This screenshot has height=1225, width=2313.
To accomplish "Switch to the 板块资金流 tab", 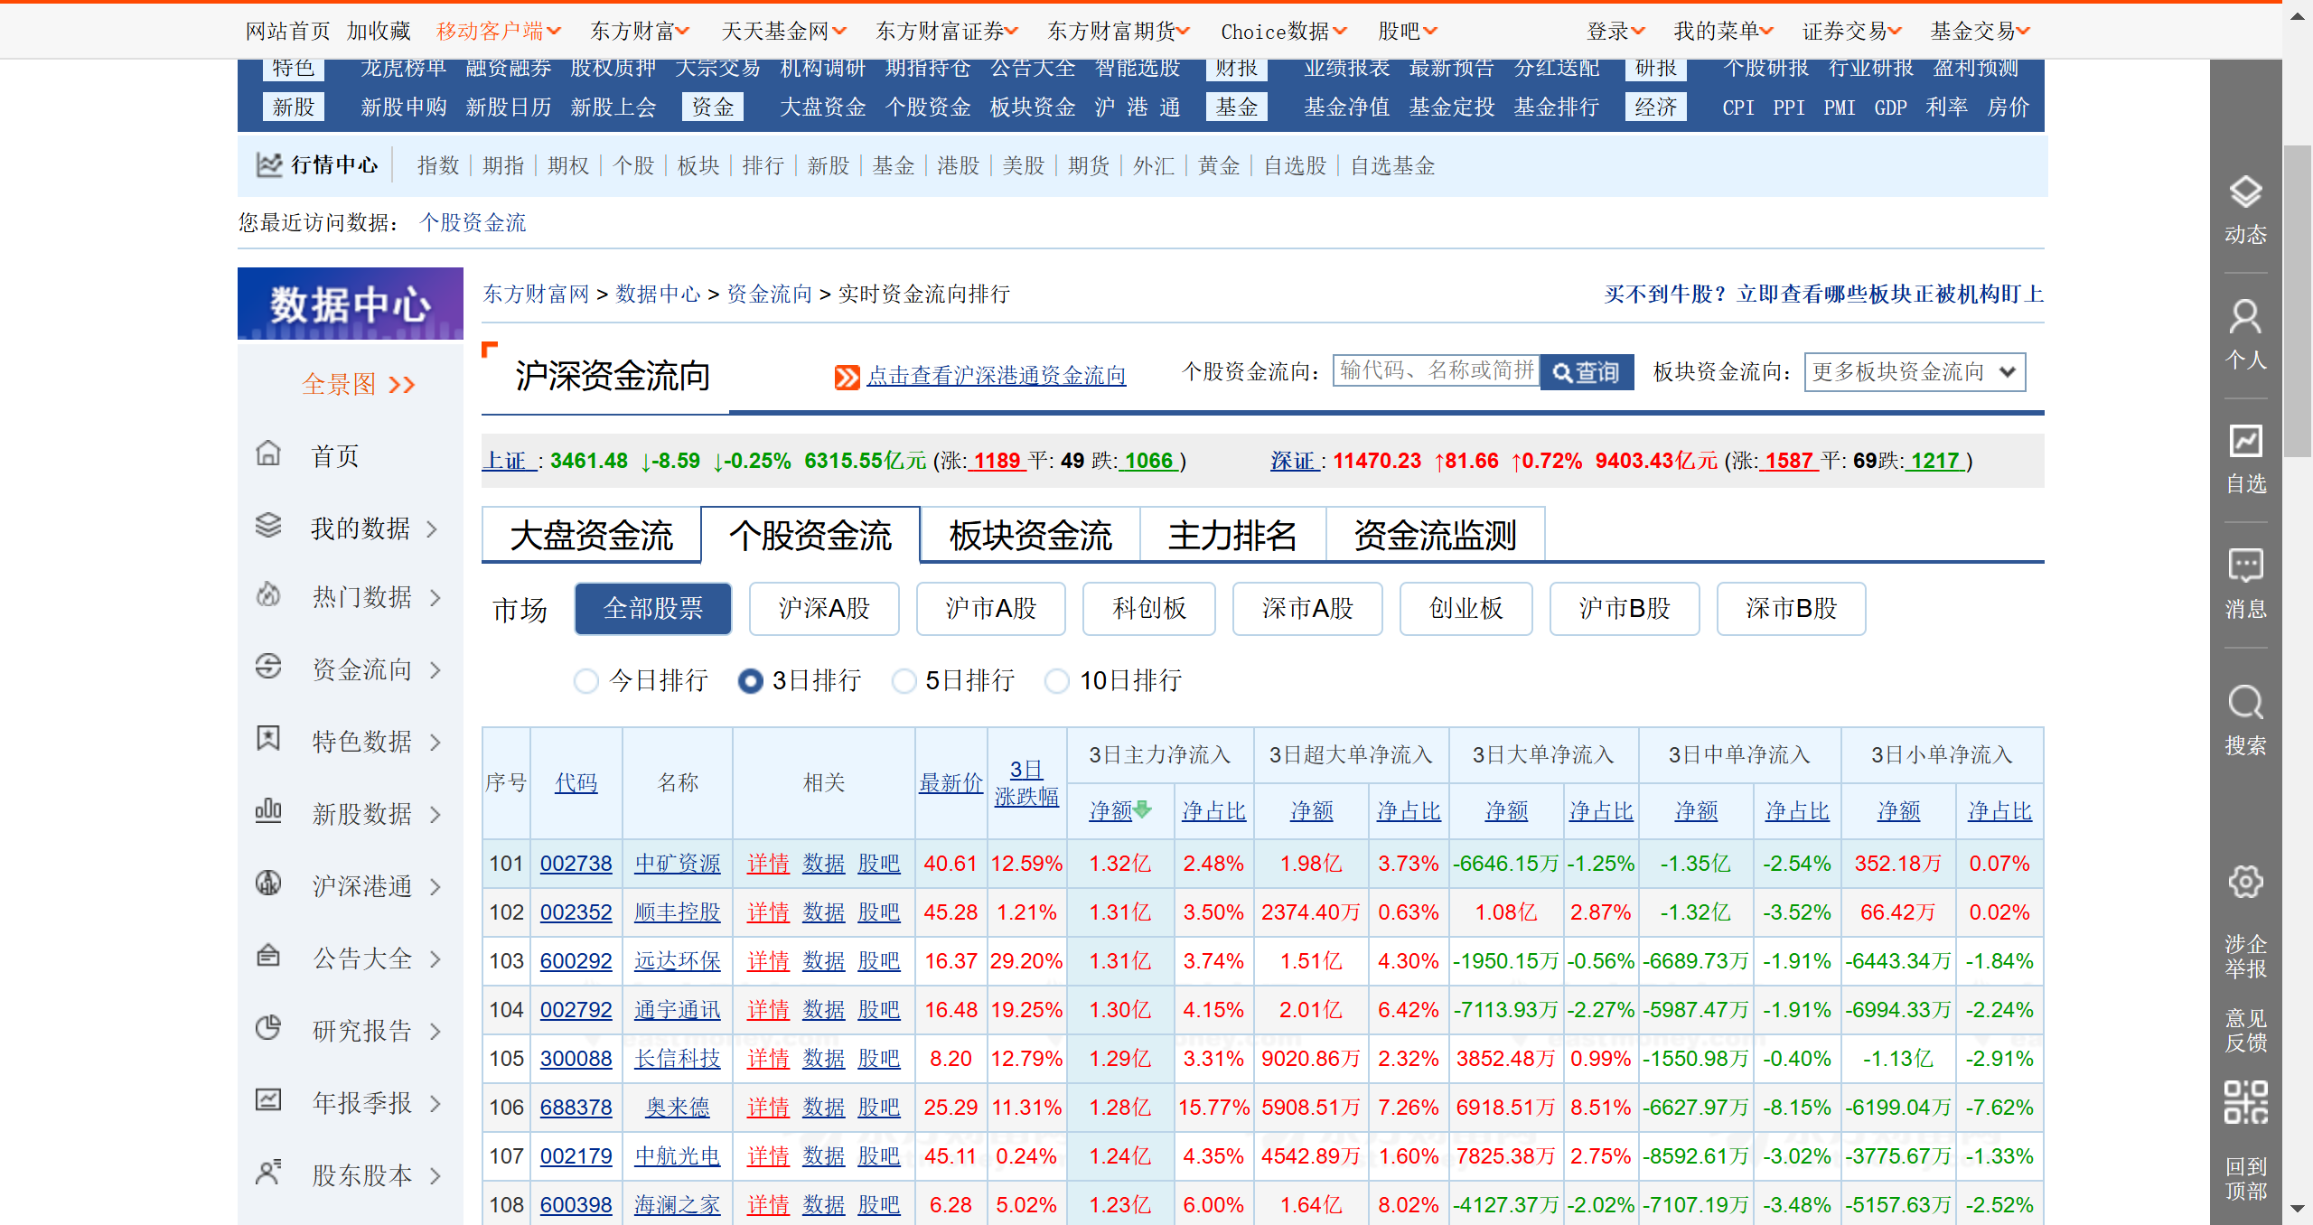I will (1030, 536).
